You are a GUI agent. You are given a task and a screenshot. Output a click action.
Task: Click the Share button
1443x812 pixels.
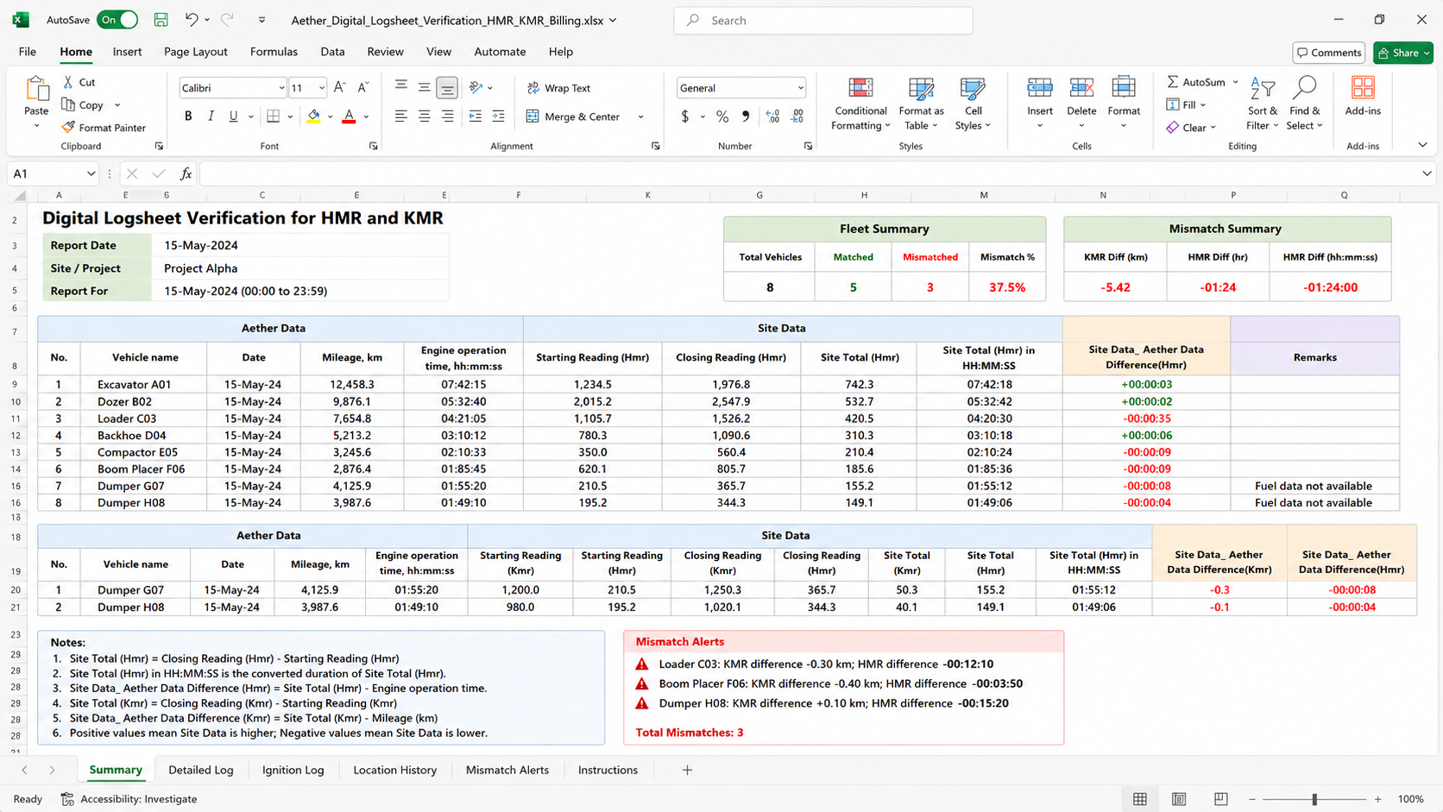coord(1403,53)
